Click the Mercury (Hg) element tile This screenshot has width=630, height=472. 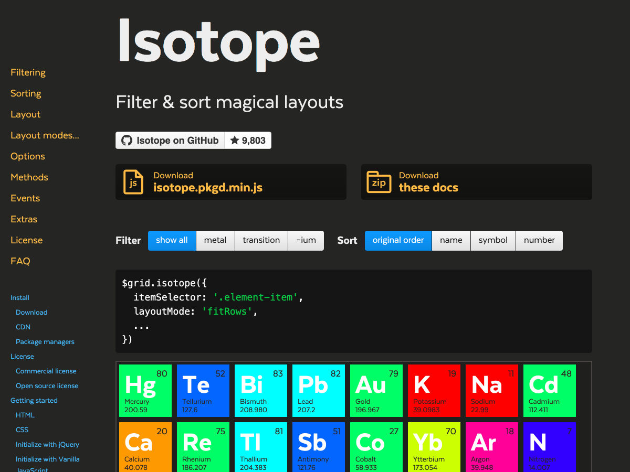145,391
